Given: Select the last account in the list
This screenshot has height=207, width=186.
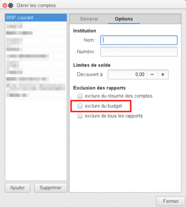Looking at the screenshot, I should coord(36,95).
